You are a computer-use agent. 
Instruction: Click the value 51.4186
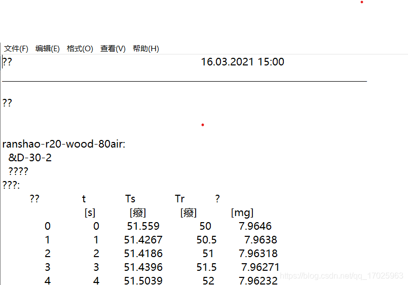(x=143, y=254)
